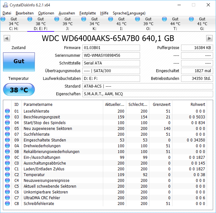Click the Laufwerksbuchstaben field D: E: F:
Viewport: 216px width, 213px height.
click(111, 79)
